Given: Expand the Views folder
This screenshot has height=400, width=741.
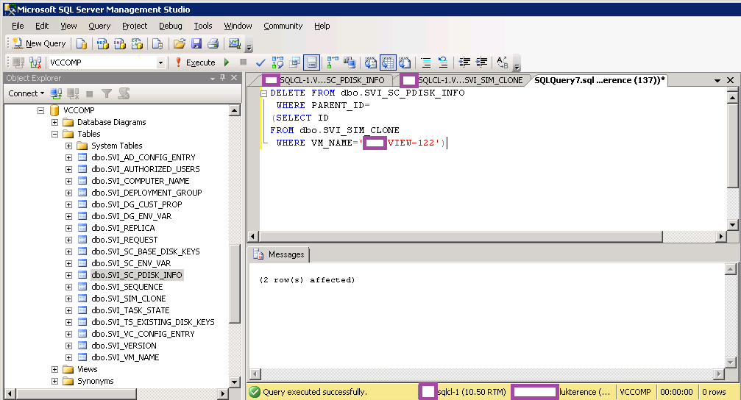Looking at the screenshot, I should 56,369.
